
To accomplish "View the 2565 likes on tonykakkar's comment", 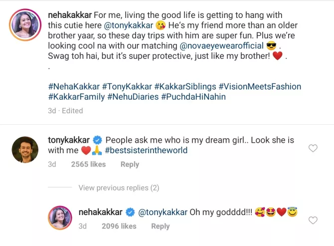I will [x=88, y=164].
